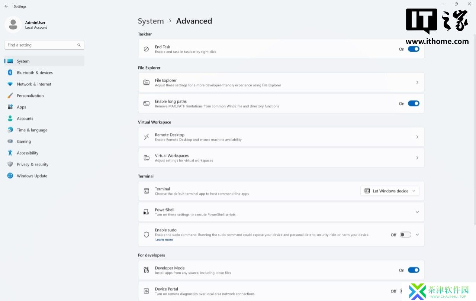Open File Explorer settings via right chevron
Screen dimensions: 476x301
coord(417,82)
